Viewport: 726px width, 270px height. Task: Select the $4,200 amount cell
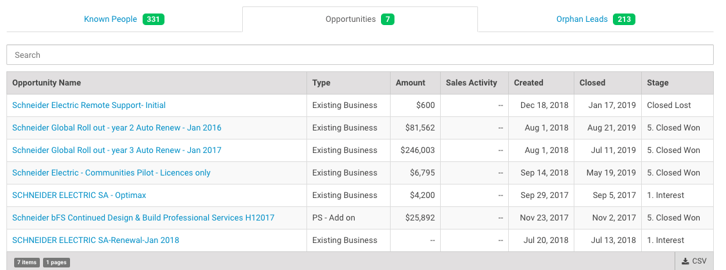coord(415,195)
